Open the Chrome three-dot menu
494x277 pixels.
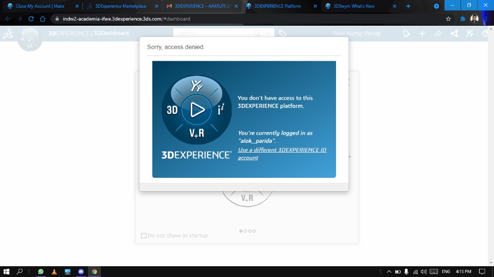pos(486,19)
